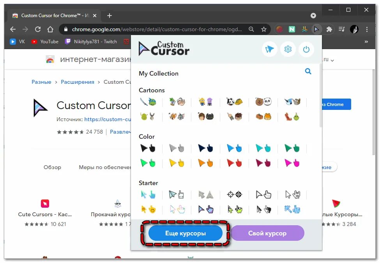
Task: Go to Chrome home page
Action: pos(50,29)
